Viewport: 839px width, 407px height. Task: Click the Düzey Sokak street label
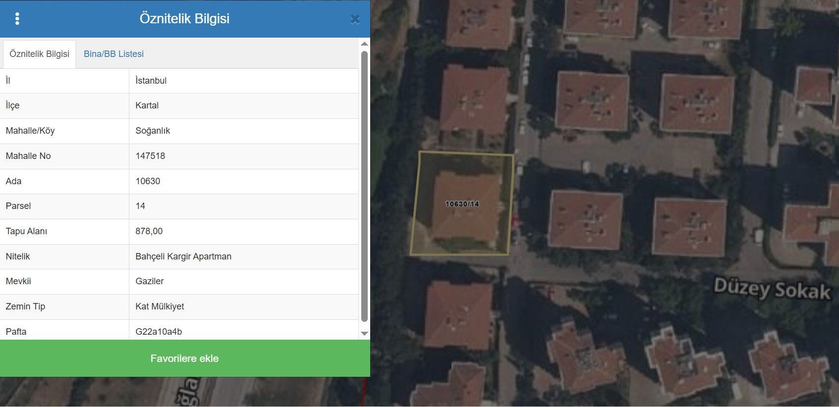click(772, 289)
